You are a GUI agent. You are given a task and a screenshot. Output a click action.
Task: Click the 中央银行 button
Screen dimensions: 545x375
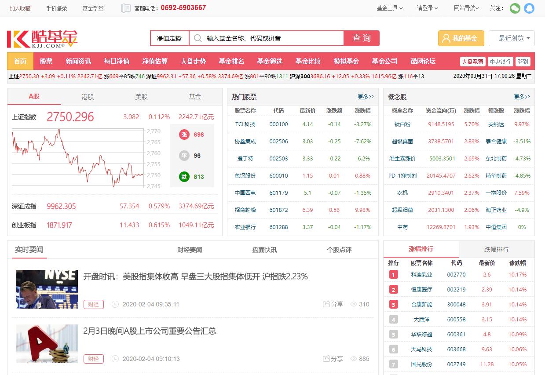pos(501,62)
